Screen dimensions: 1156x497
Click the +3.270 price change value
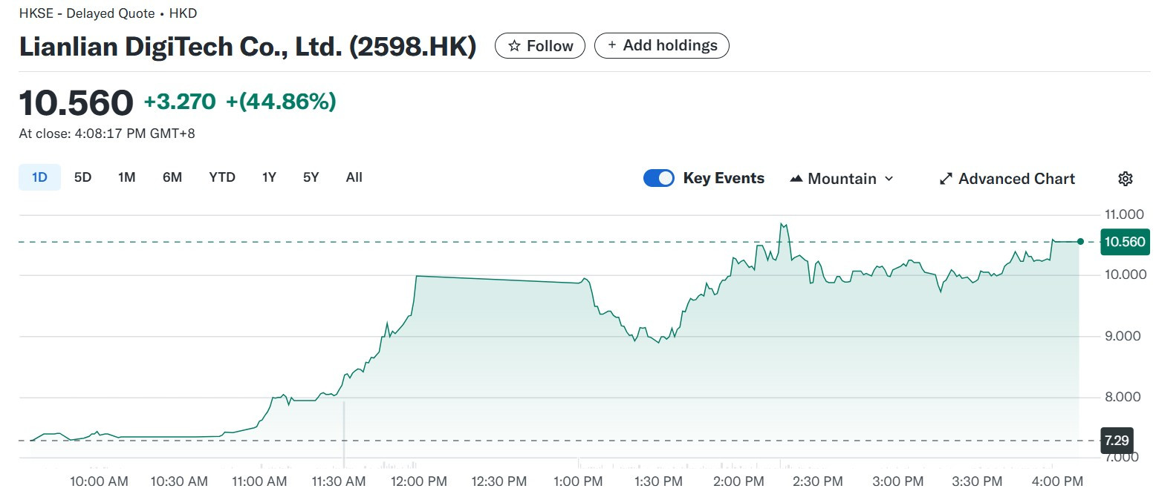pos(180,102)
